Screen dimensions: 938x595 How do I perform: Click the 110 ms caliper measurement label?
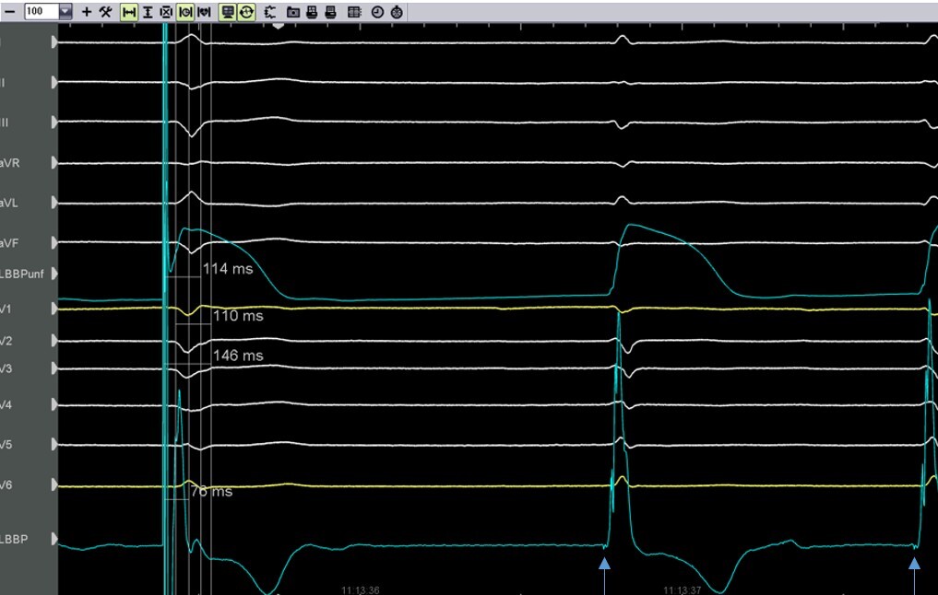(x=238, y=315)
